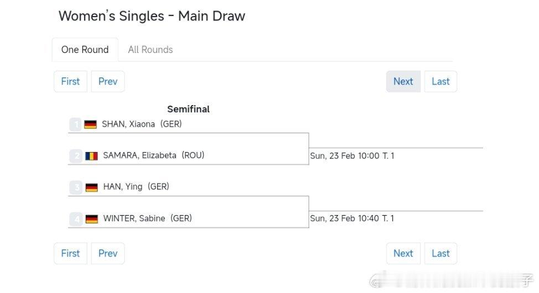Click seed number 3 badge
The width and height of the screenshot is (539, 293).
pos(76,187)
